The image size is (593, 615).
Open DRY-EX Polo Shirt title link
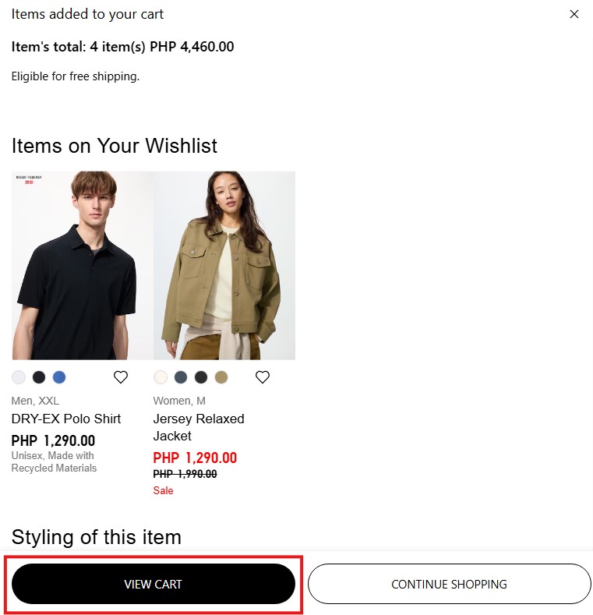point(66,419)
